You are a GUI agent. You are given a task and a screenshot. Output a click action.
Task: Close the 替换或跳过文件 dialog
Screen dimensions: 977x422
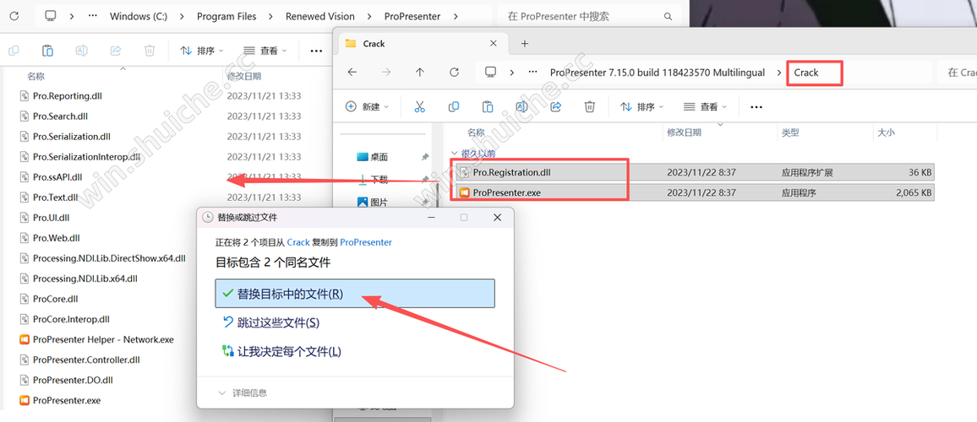pyautogui.click(x=497, y=217)
